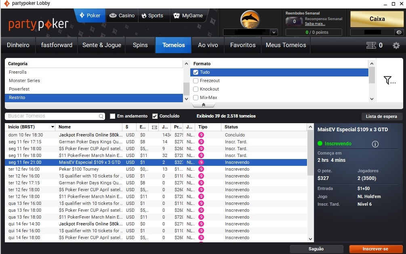Select the Freerolls category
Viewport: 406px width, 254px height.
point(94,72)
